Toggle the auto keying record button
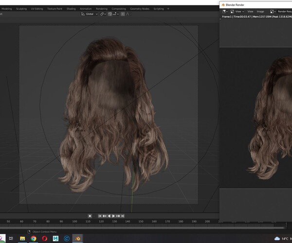Screen dimensions: 292x243 coord(90,216)
